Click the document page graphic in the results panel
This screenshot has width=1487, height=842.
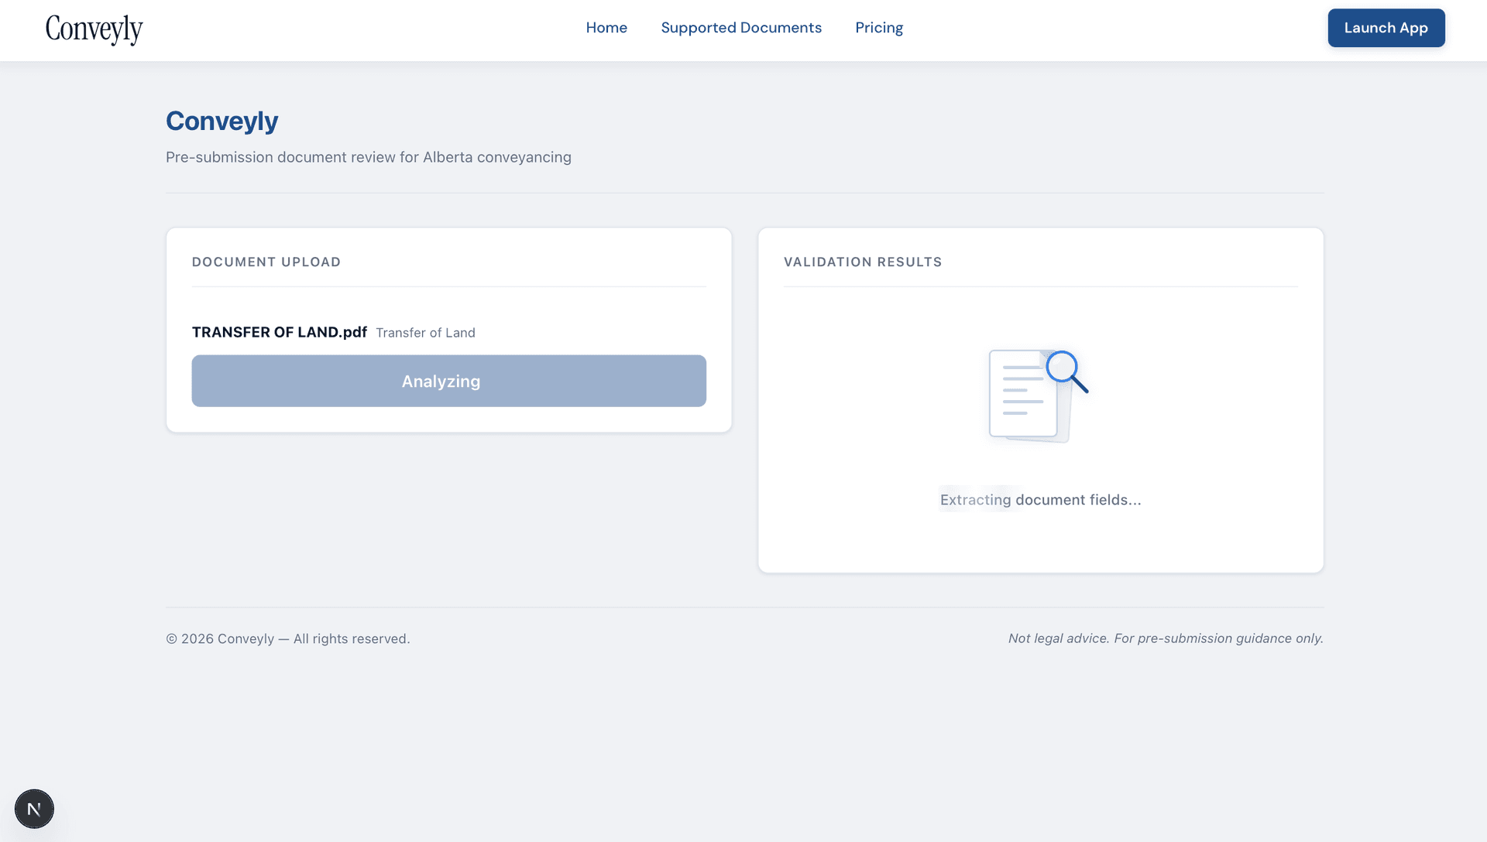(x=1022, y=395)
